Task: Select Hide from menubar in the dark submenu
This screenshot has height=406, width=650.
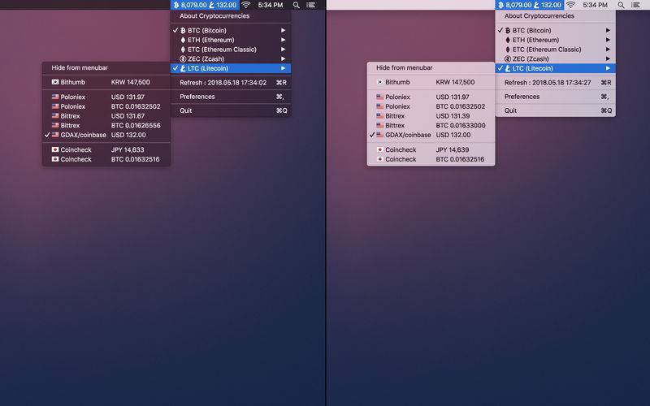Action: click(x=106, y=67)
